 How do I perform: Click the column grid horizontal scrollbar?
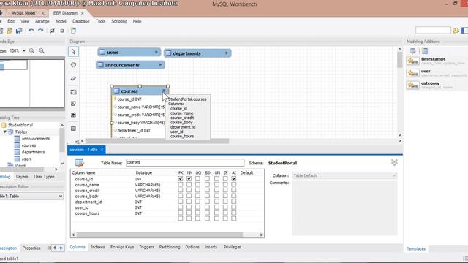pyautogui.click(x=160, y=235)
